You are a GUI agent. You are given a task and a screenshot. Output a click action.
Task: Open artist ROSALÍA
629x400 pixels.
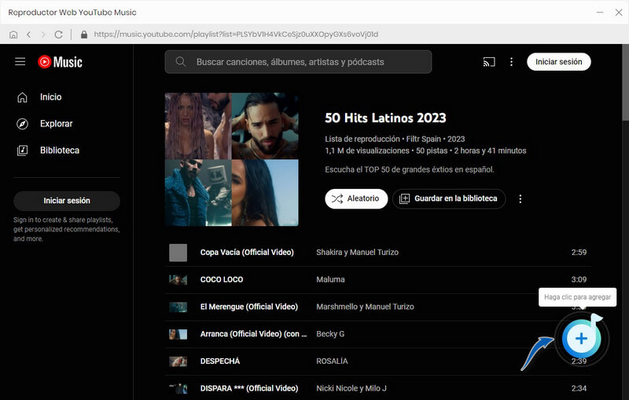(x=332, y=362)
